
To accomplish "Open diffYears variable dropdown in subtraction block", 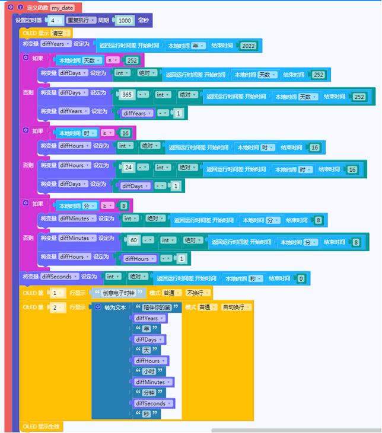I will (137, 113).
